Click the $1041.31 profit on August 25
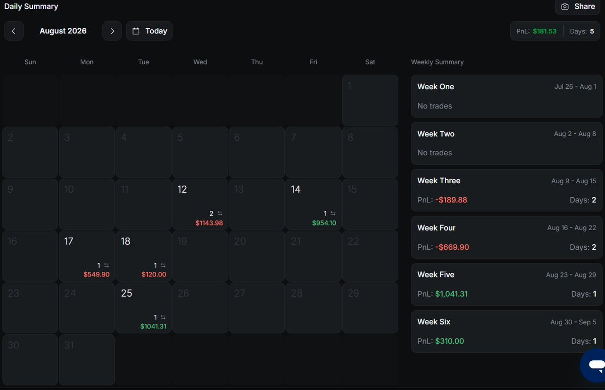Viewport: 605px width, 390px height. tap(153, 326)
